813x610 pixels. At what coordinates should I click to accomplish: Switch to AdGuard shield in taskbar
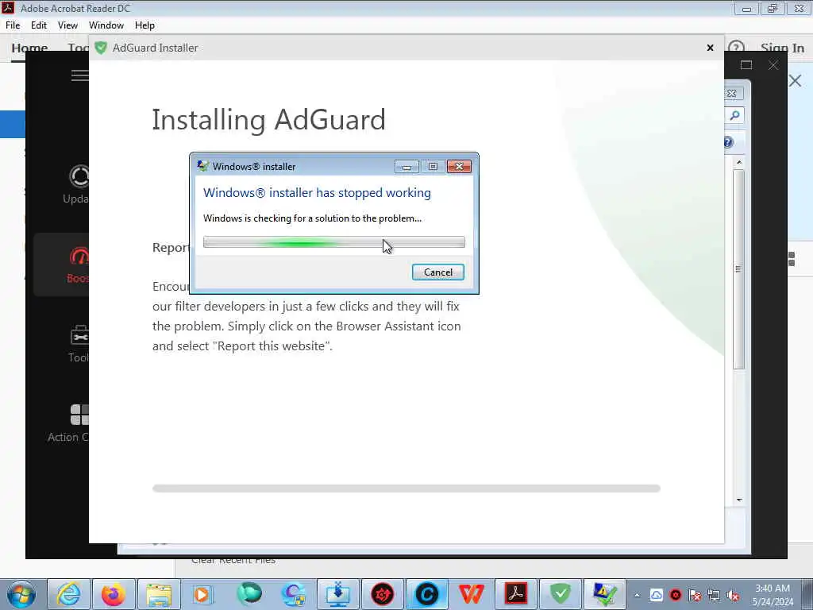(x=561, y=594)
